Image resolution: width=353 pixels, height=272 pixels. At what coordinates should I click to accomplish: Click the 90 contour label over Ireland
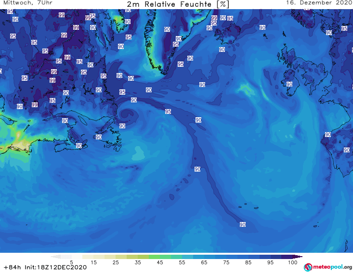tap(289, 84)
